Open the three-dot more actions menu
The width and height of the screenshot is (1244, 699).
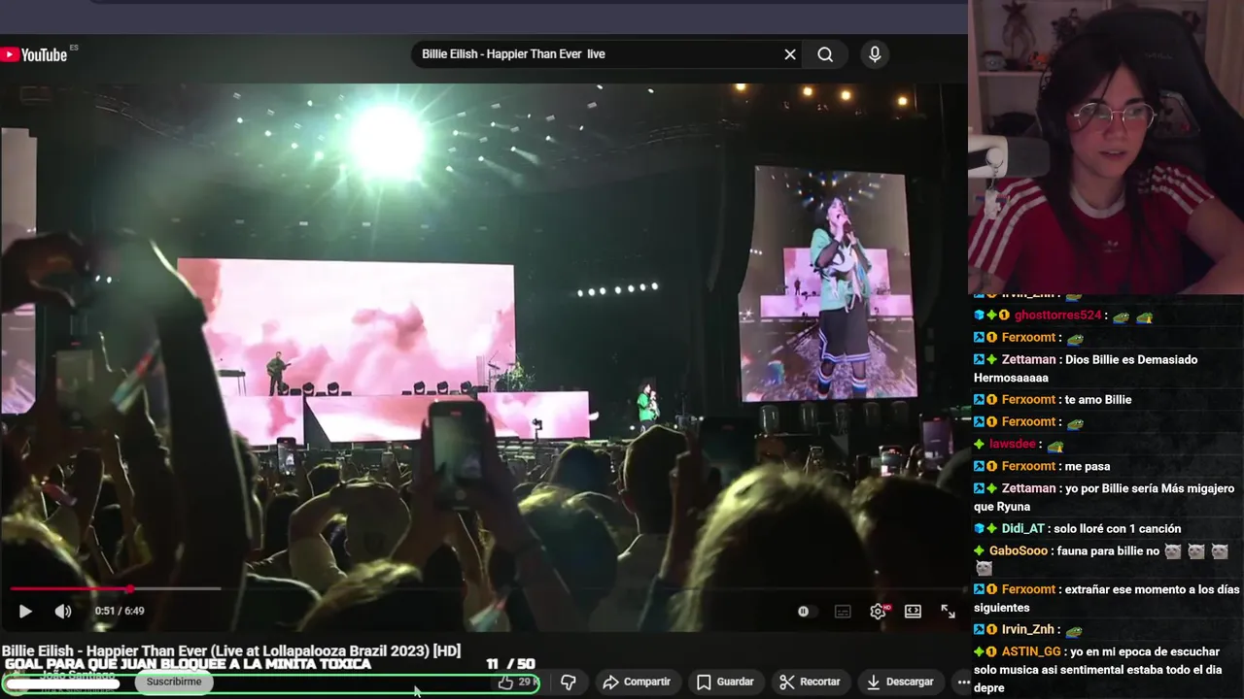tap(962, 682)
